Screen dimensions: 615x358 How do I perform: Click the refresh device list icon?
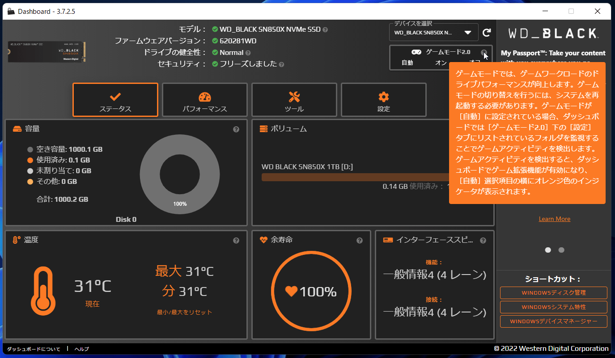coord(487,33)
